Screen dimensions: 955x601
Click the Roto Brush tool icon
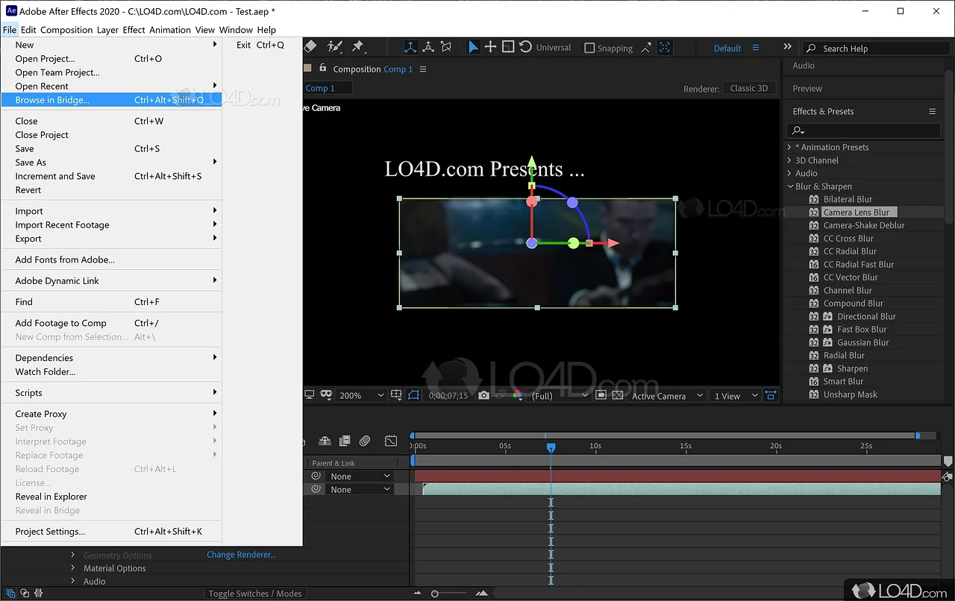coord(334,47)
